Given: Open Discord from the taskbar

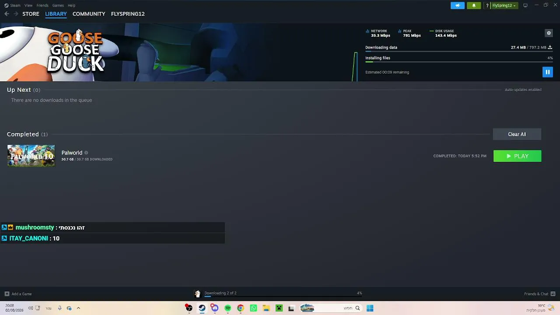Looking at the screenshot, I should [214, 308].
